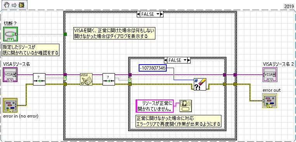The image size is (296, 142).
Task: Select the one-button dialog node
Action: 185,106
